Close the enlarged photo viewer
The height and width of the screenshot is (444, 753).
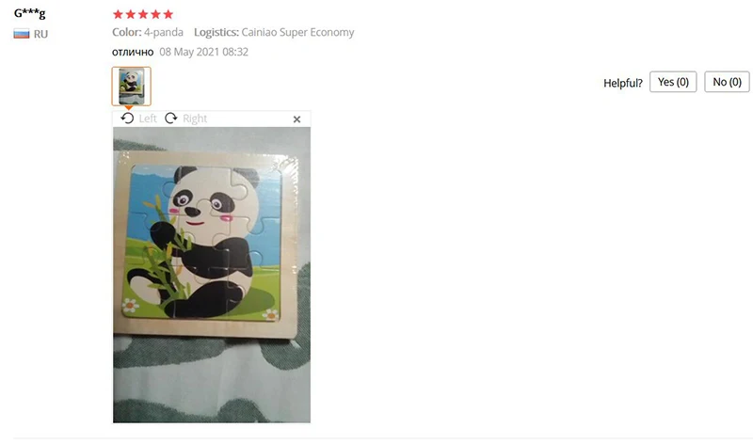(x=296, y=119)
